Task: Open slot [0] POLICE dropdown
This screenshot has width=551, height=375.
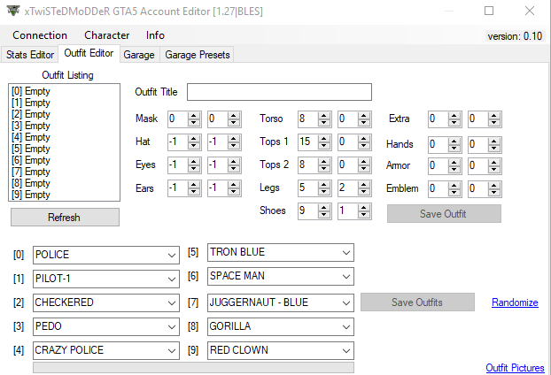Action: point(106,255)
